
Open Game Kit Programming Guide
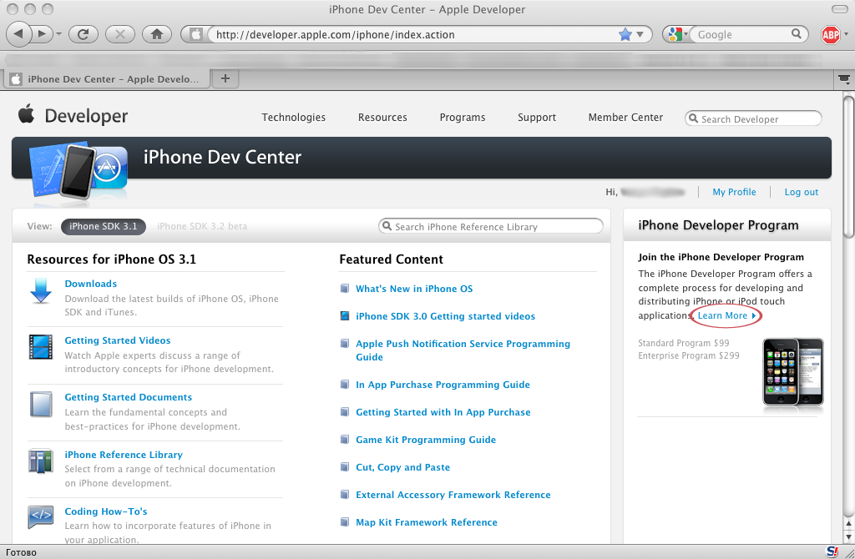pos(425,440)
